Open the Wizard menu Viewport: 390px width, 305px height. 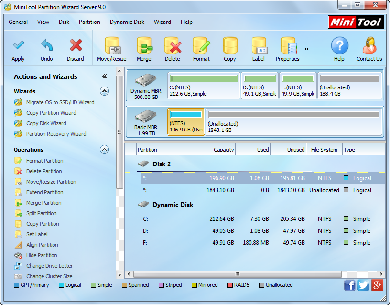pos(162,22)
